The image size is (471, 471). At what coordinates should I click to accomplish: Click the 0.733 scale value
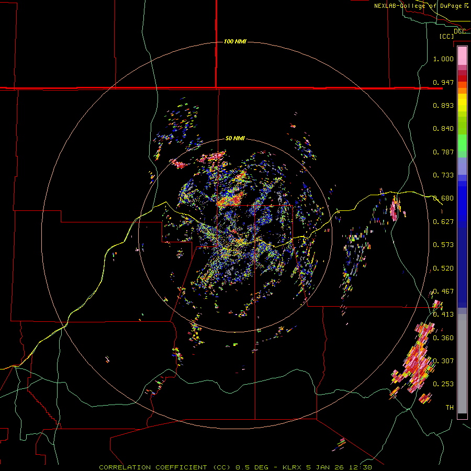(x=443, y=175)
